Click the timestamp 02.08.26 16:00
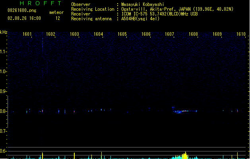250x159 pixels. click(24, 18)
